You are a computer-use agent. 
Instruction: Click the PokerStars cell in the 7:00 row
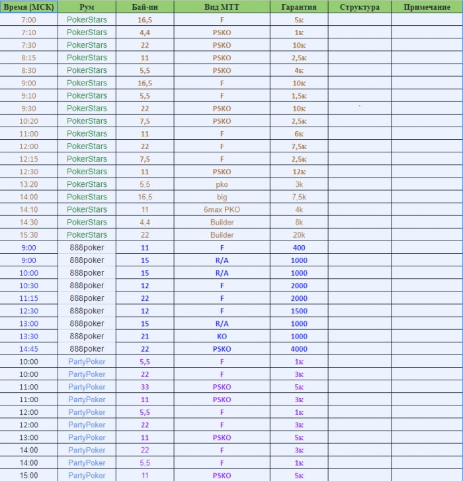[x=87, y=20]
